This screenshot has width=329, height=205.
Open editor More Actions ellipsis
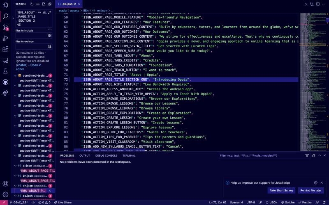click(324, 4)
